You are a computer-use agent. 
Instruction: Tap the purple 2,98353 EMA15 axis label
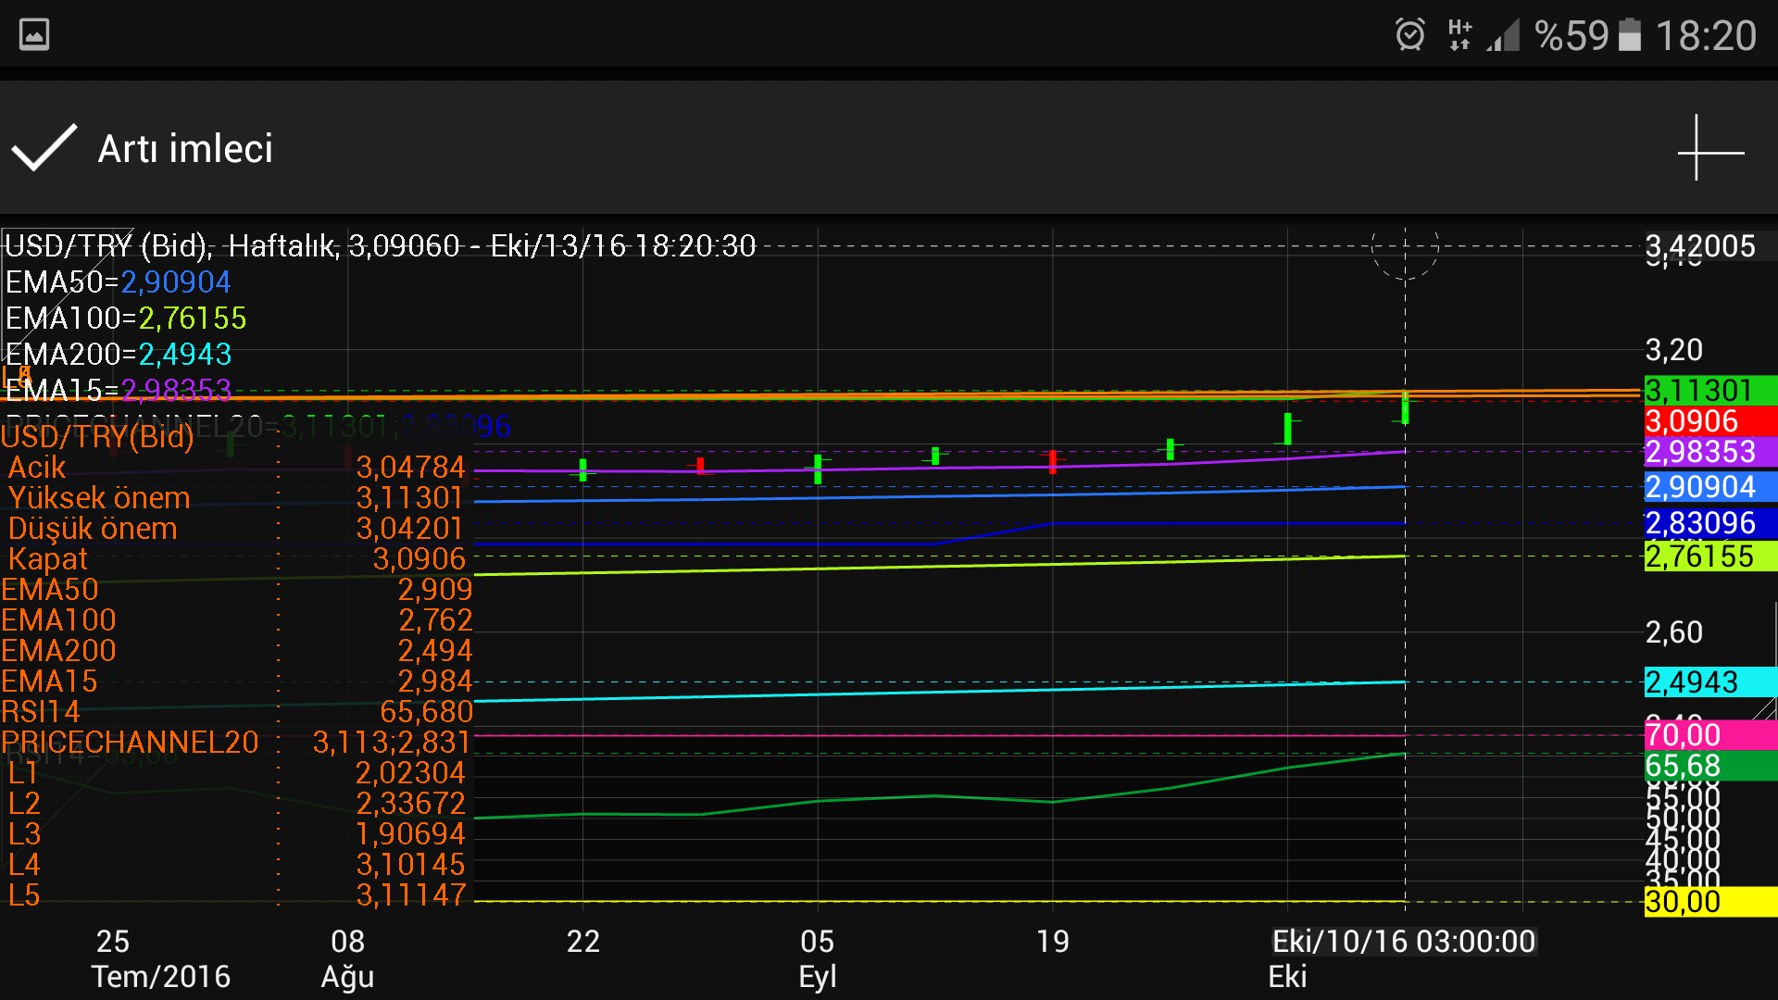1709,452
